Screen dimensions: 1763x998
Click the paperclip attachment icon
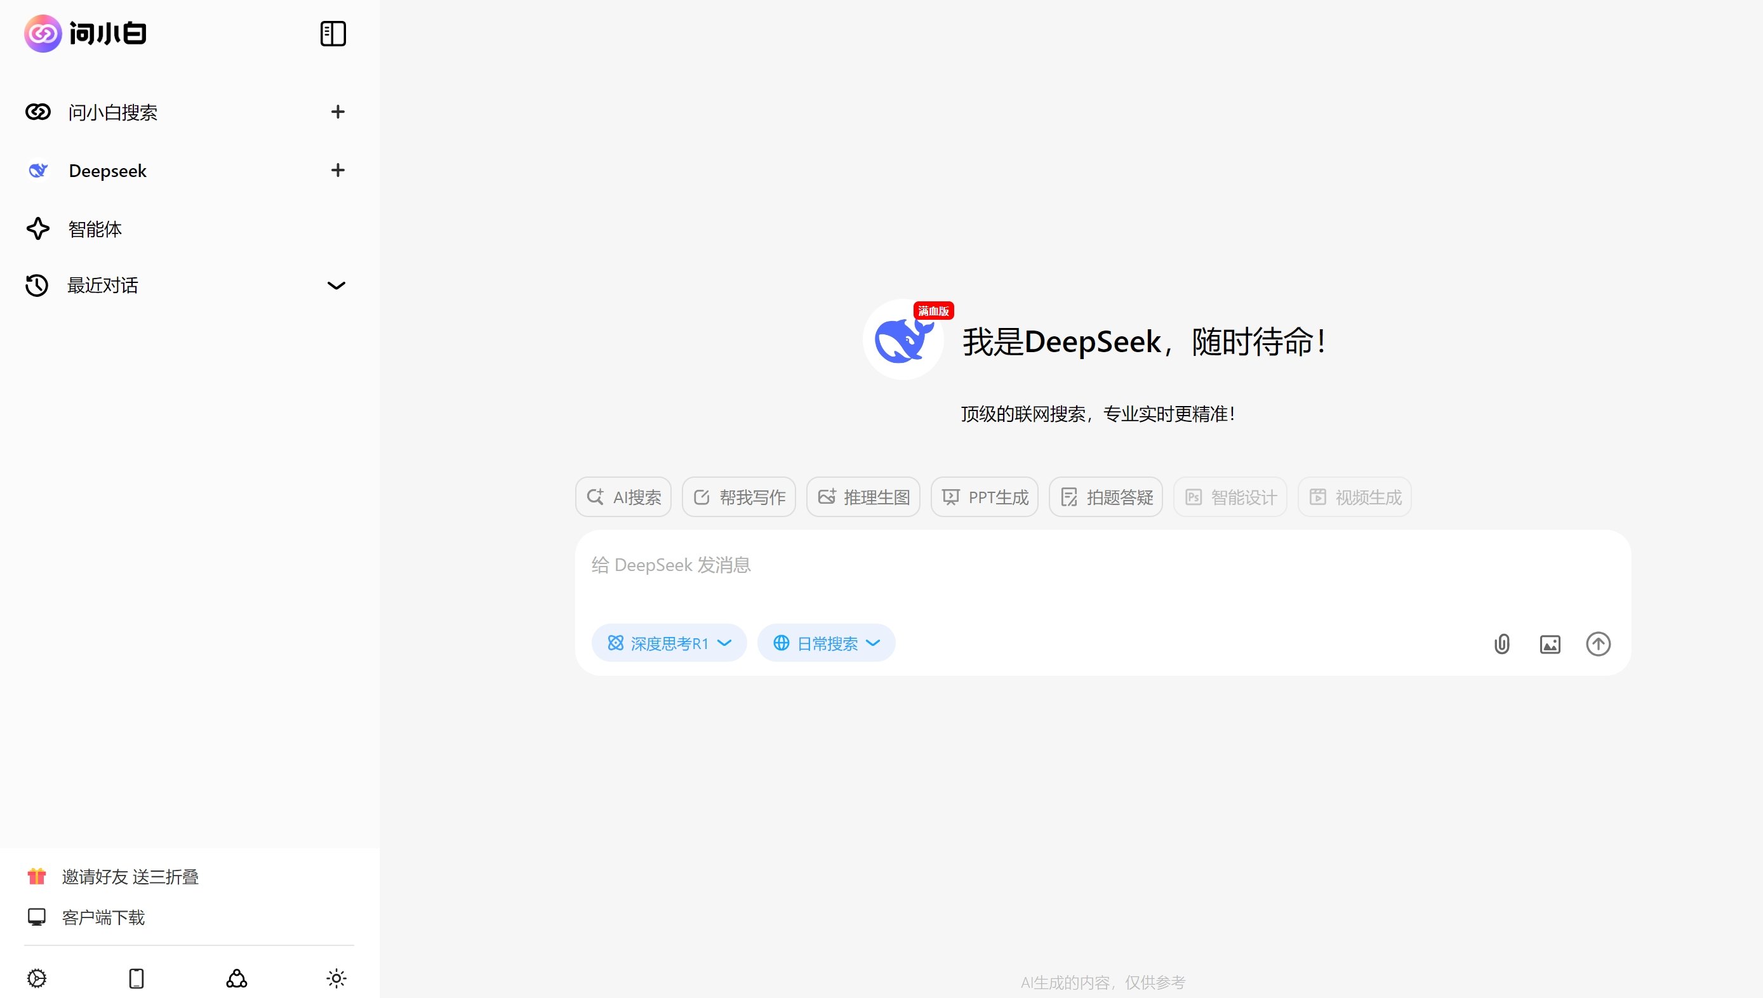point(1501,643)
